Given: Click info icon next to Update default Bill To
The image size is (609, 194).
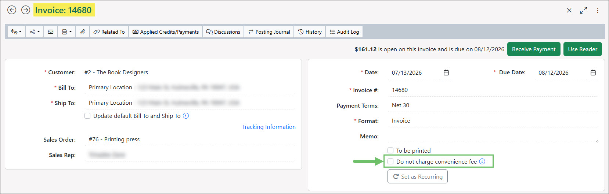Looking at the screenshot, I should coord(186,116).
